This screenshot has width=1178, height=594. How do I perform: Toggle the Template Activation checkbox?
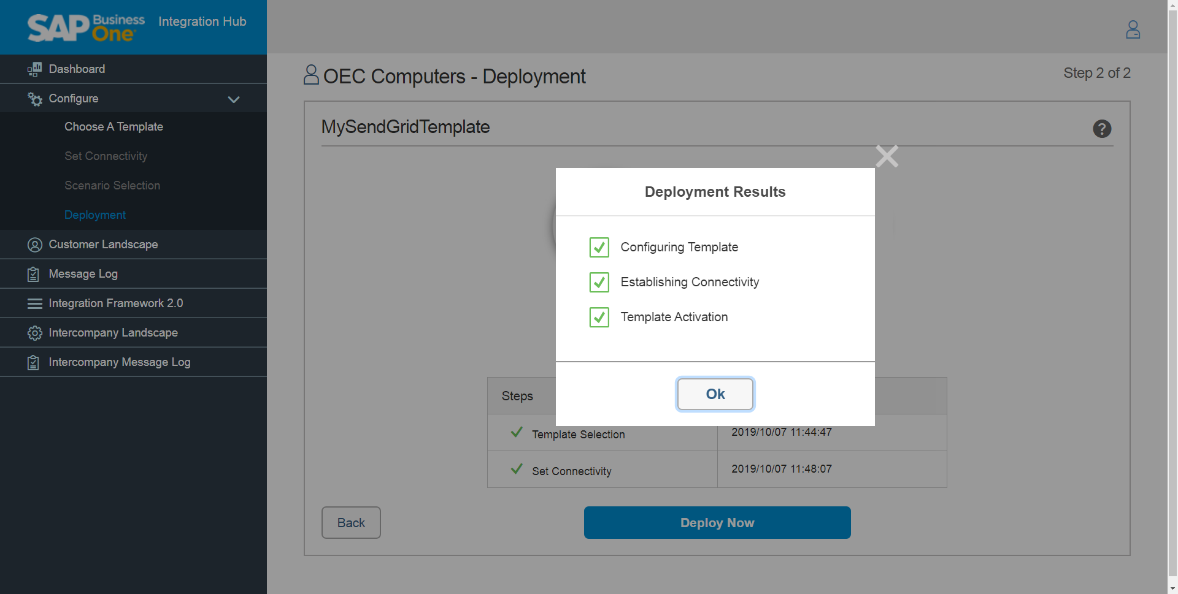pyautogui.click(x=599, y=317)
